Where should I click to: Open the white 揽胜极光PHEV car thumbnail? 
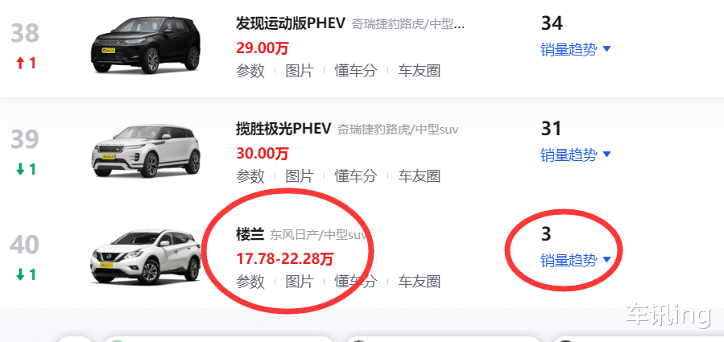pyautogui.click(x=146, y=151)
